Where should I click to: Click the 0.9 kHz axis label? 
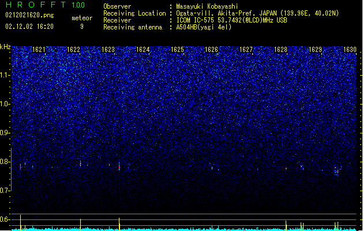[5, 133]
